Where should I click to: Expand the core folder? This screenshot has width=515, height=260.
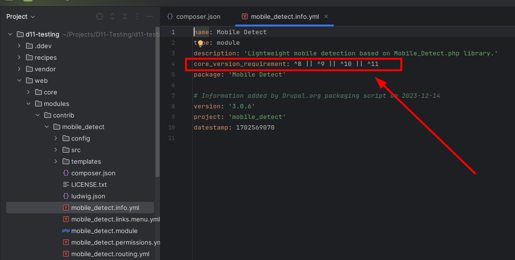coord(28,92)
